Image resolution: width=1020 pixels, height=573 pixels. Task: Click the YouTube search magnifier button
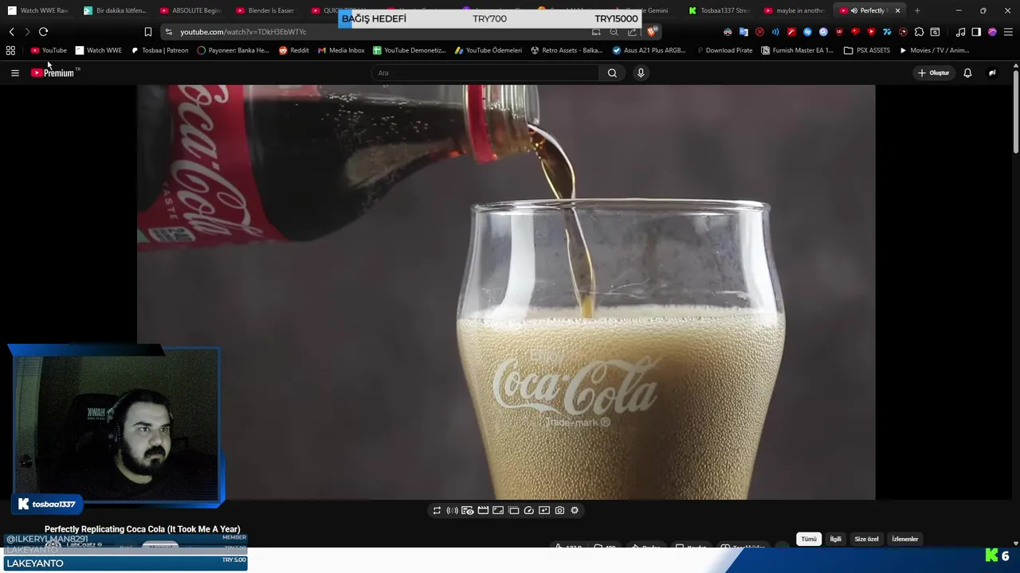tap(612, 72)
